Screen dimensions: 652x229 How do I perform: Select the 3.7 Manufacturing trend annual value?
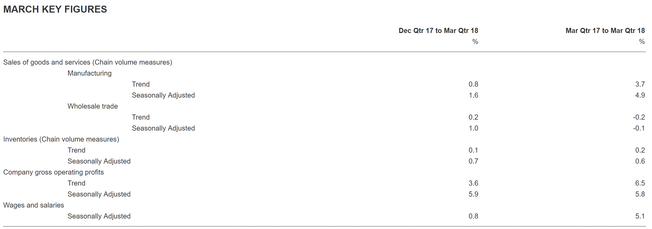pyautogui.click(x=640, y=84)
